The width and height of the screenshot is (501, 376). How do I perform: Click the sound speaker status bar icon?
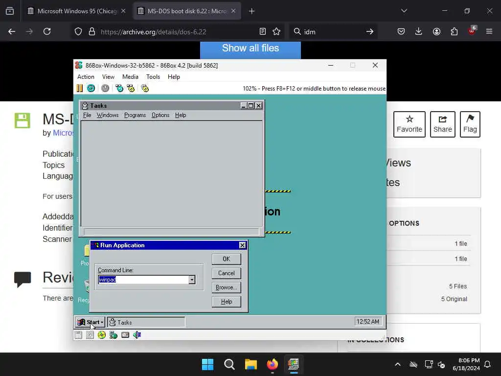(137, 335)
